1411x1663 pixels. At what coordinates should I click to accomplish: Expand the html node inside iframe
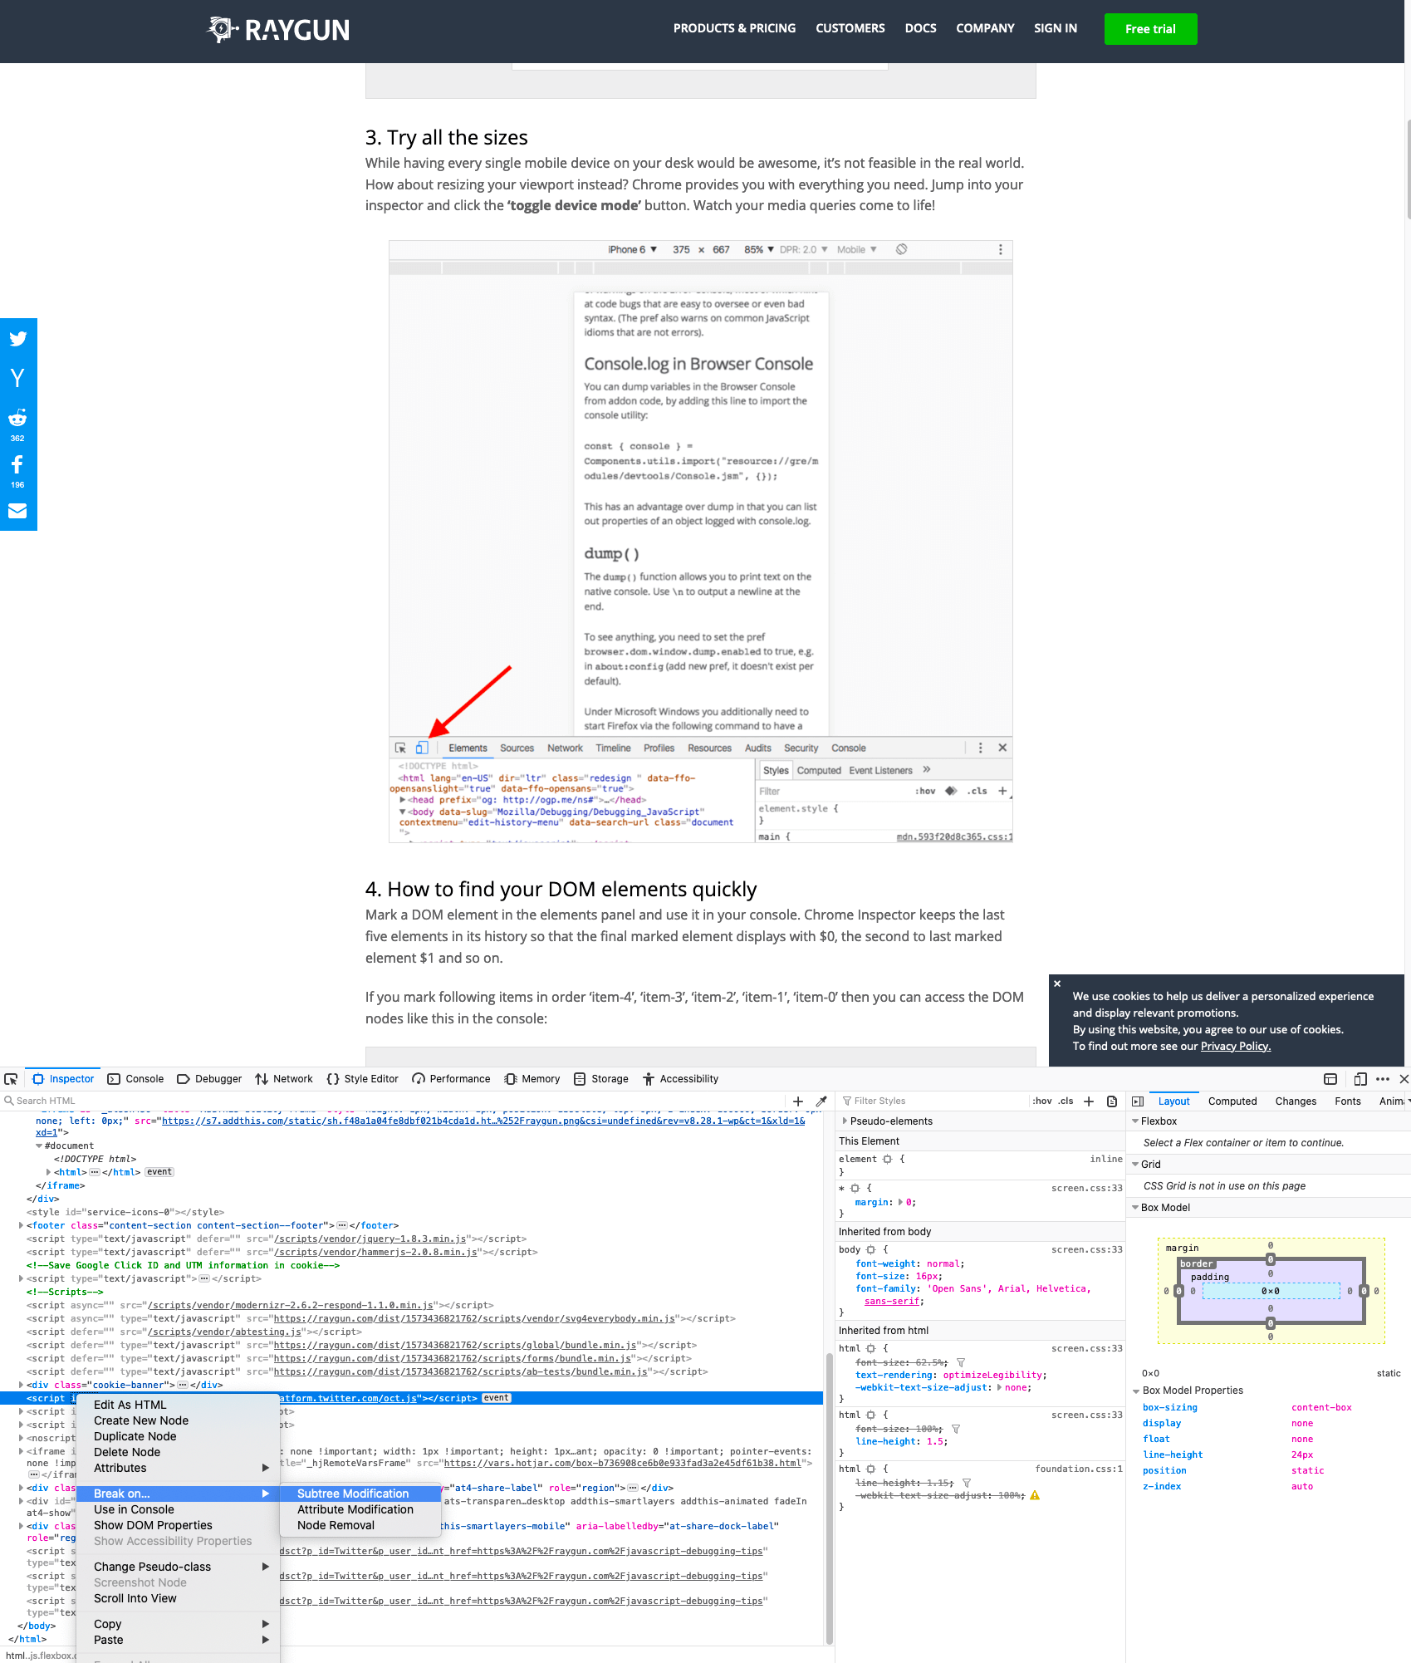[x=48, y=1173]
